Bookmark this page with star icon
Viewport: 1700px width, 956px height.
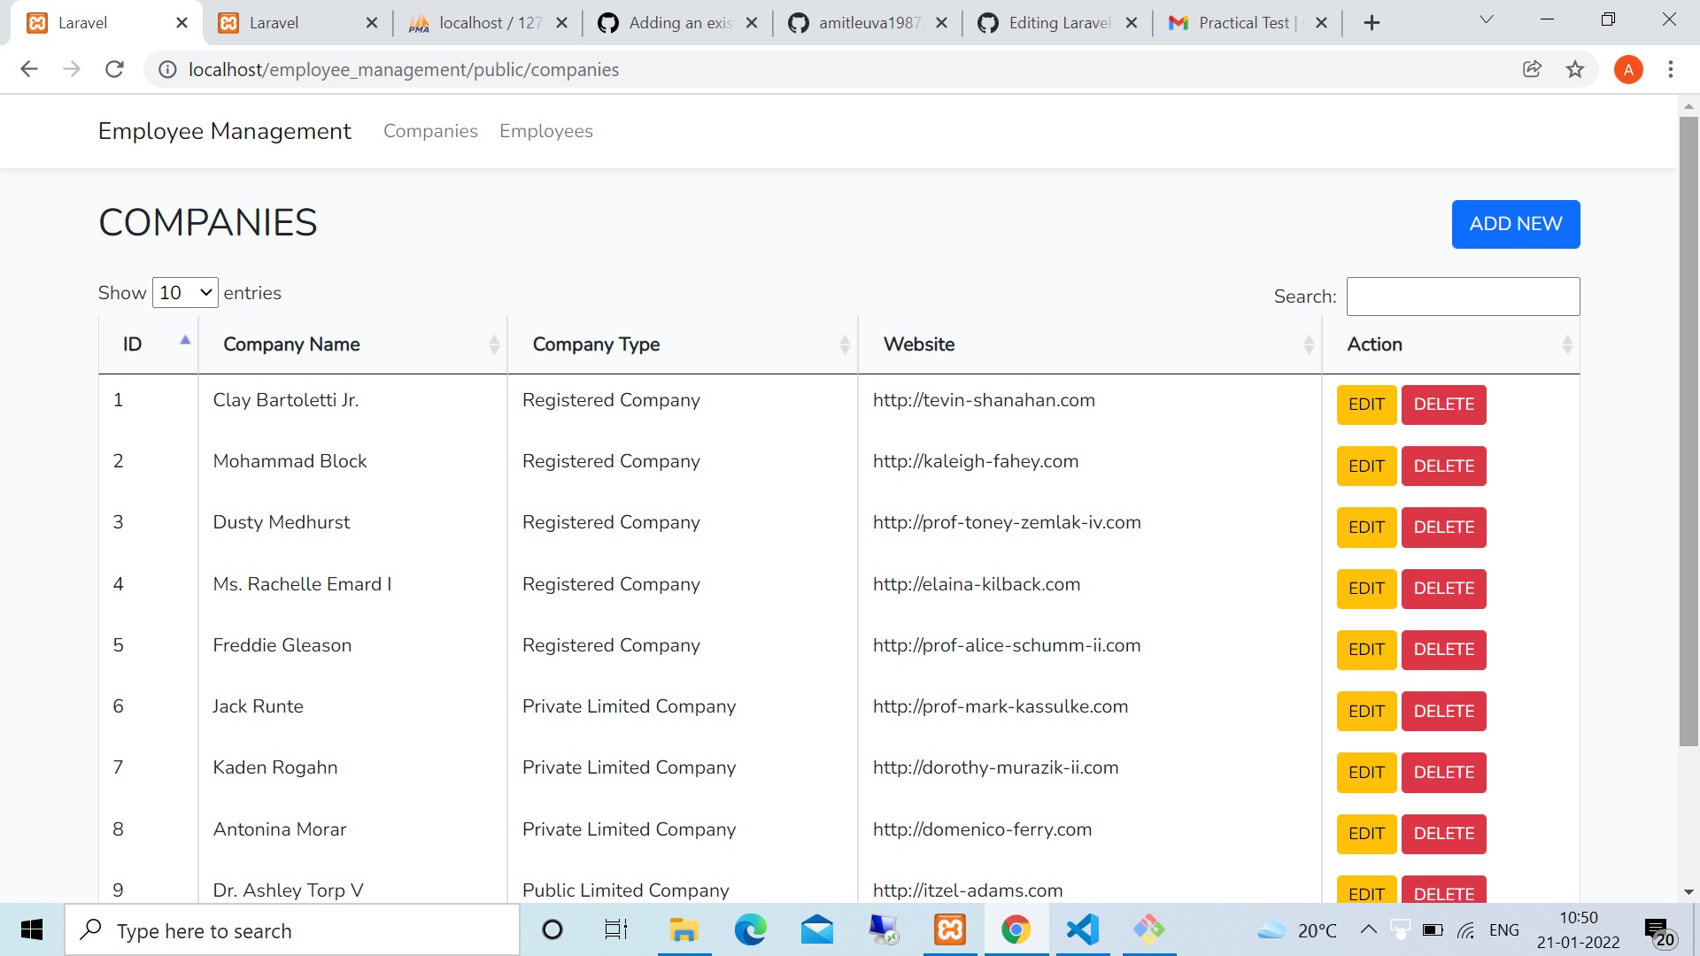tap(1574, 69)
